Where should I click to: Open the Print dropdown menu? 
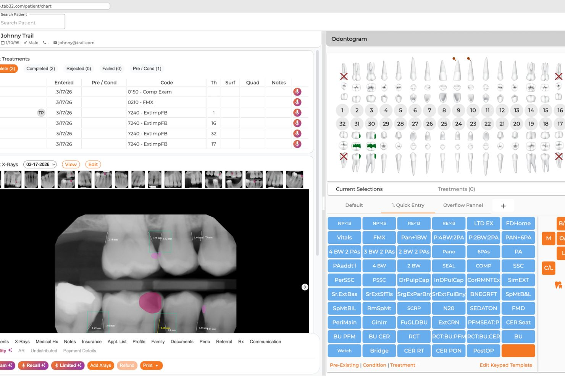pos(151,365)
